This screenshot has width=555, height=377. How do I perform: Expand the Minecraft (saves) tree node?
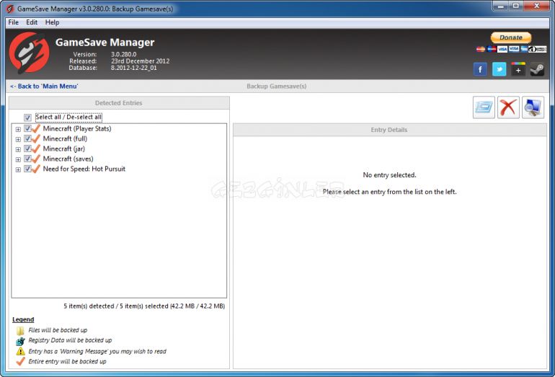pyautogui.click(x=18, y=159)
